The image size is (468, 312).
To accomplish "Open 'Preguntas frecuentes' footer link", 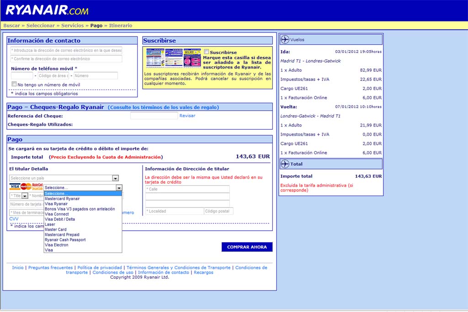I will click(x=50, y=268).
